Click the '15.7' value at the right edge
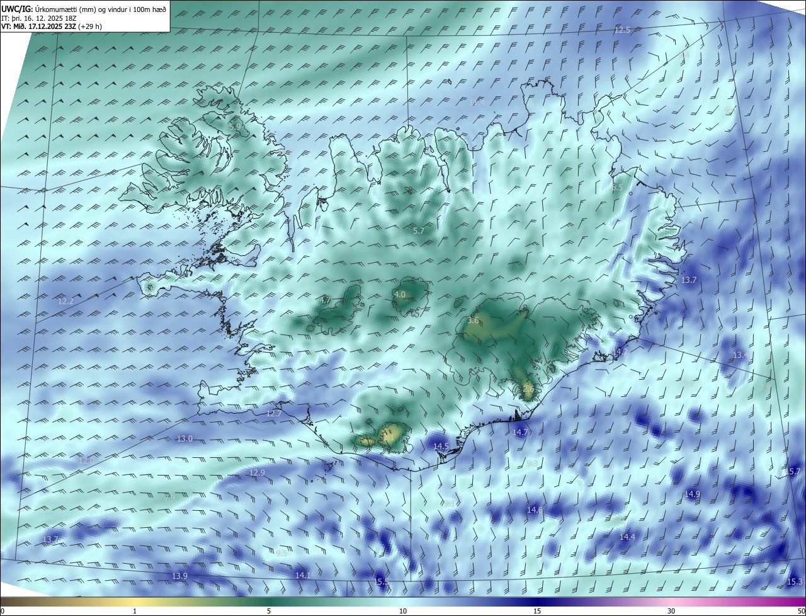The image size is (806, 616). pyautogui.click(x=793, y=472)
